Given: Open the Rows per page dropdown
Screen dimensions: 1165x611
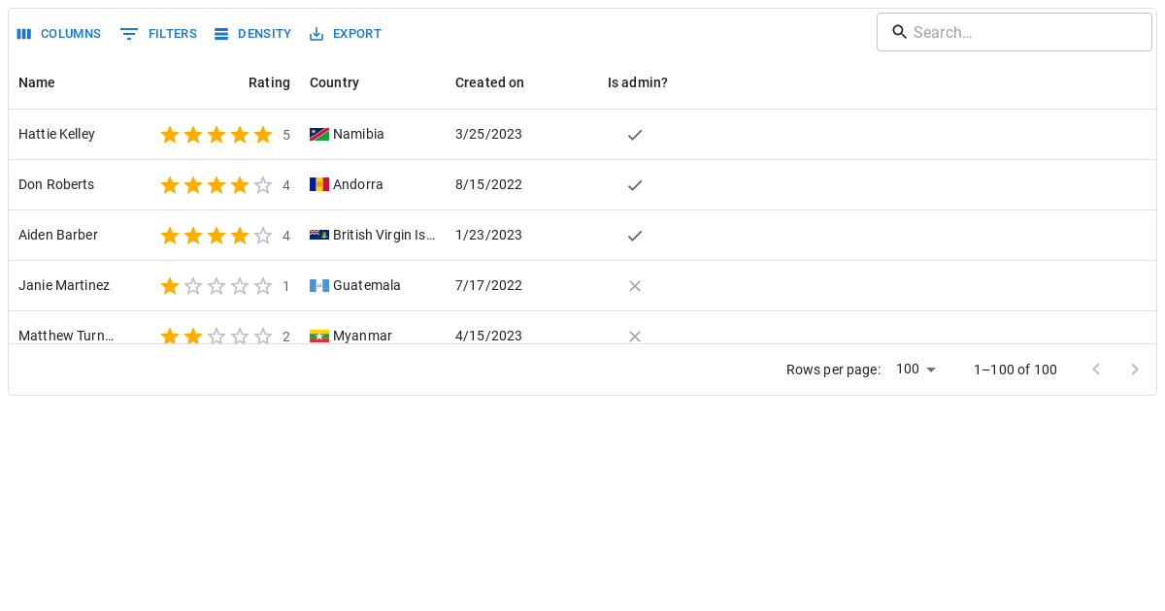Looking at the screenshot, I should click(x=916, y=370).
